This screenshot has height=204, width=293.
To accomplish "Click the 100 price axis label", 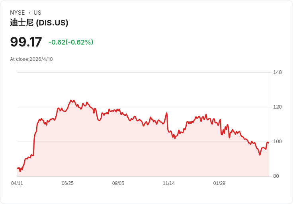I will pyautogui.click(x=277, y=142).
